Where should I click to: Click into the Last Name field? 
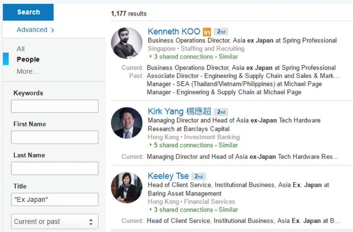coord(55,168)
